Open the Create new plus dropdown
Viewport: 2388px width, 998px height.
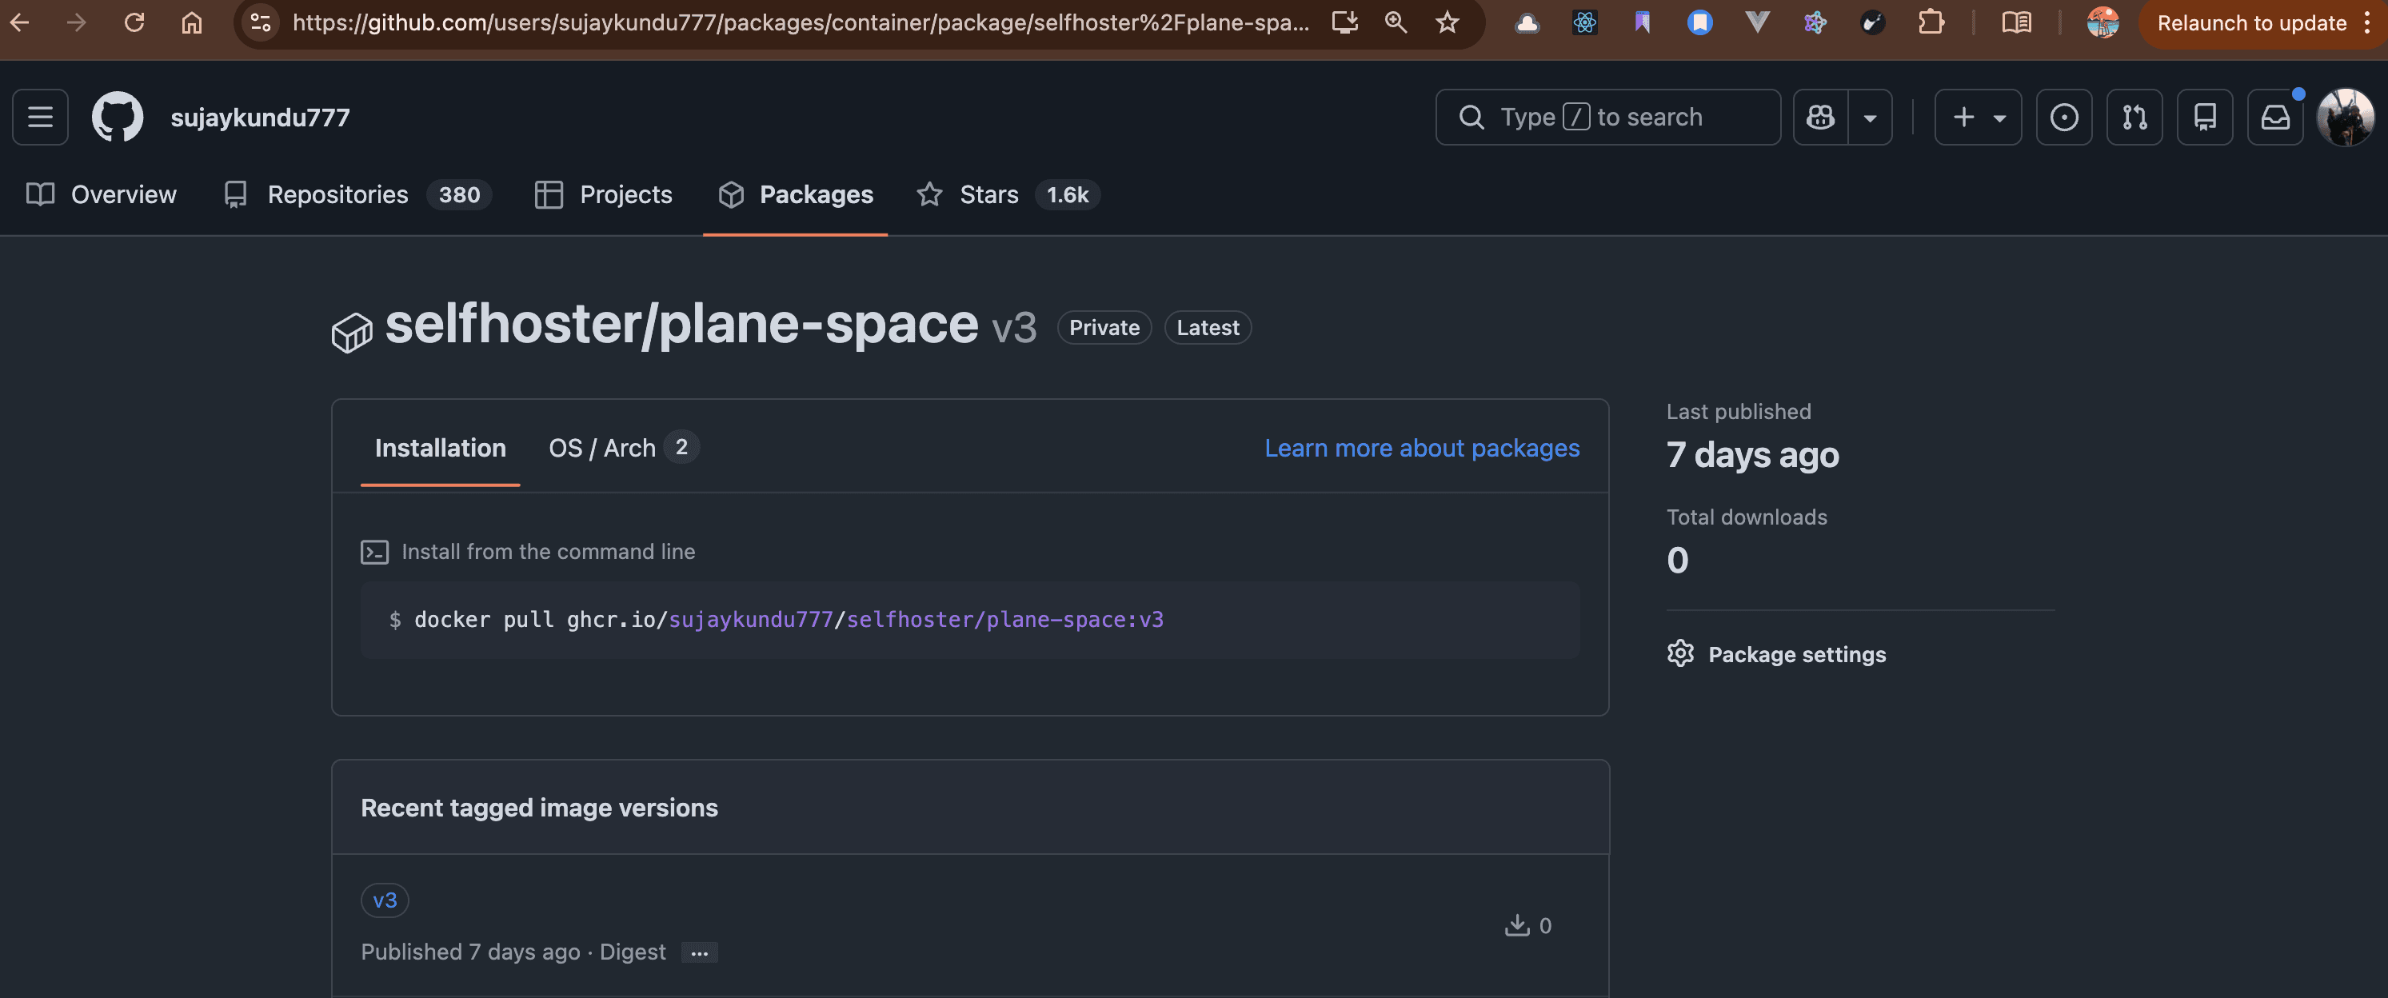point(1979,117)
